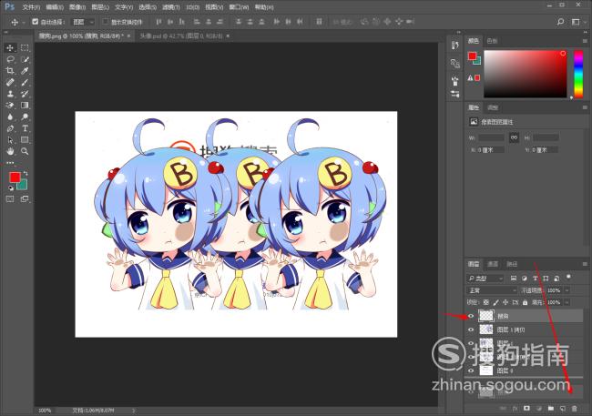Select the Quick Selection tool
The height and width of the screenshot is (416, 592).
25,59
